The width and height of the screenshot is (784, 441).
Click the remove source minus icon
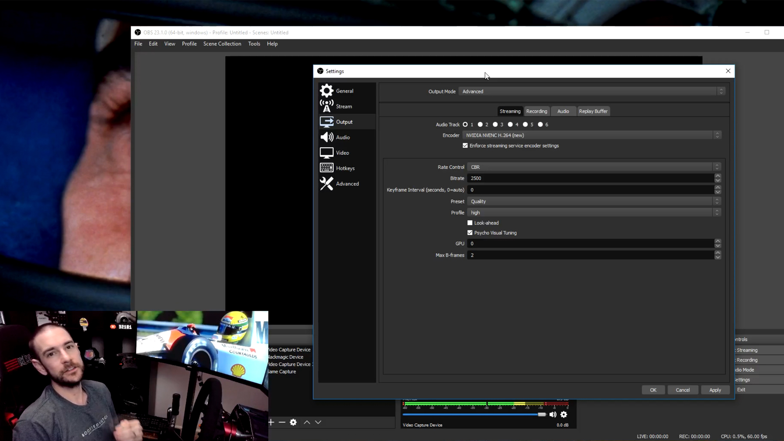(x=282, y=422)
